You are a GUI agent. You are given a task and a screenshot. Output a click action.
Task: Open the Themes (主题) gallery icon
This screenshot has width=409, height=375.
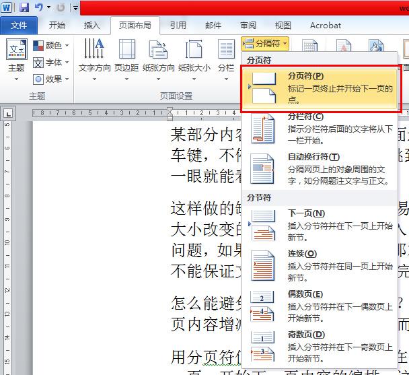click(16, 50)
